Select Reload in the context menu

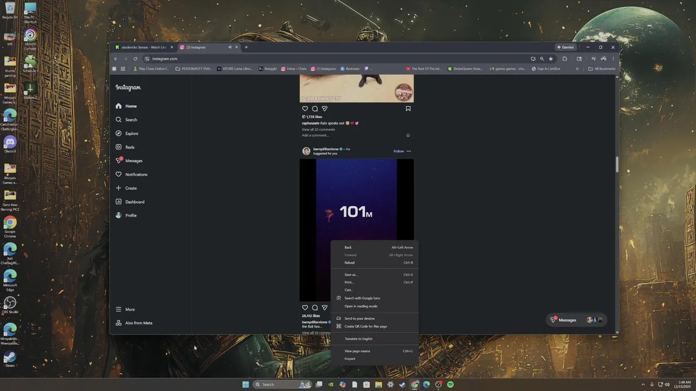(375, 262)
